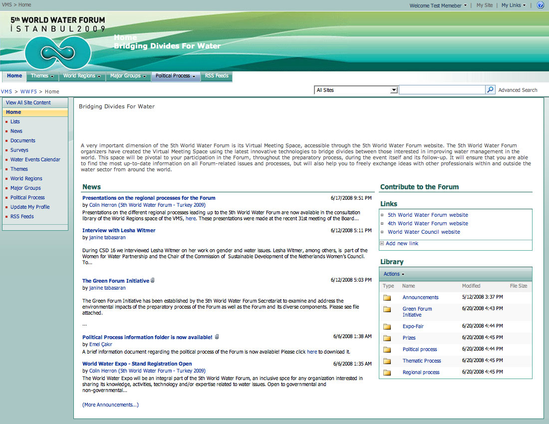Open Presentations on the regional processes article
Screen dimensions: 549x424
point(149,198)
